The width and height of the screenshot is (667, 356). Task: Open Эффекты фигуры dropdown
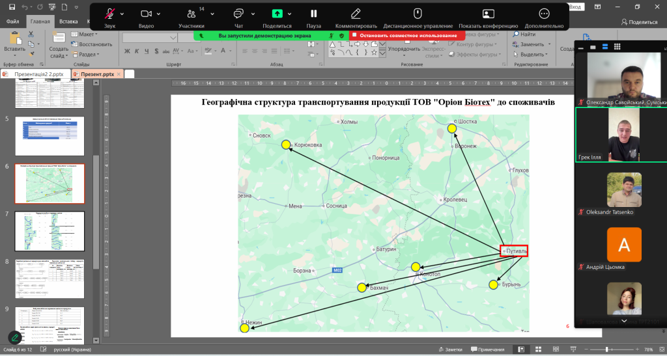[475, 55]
